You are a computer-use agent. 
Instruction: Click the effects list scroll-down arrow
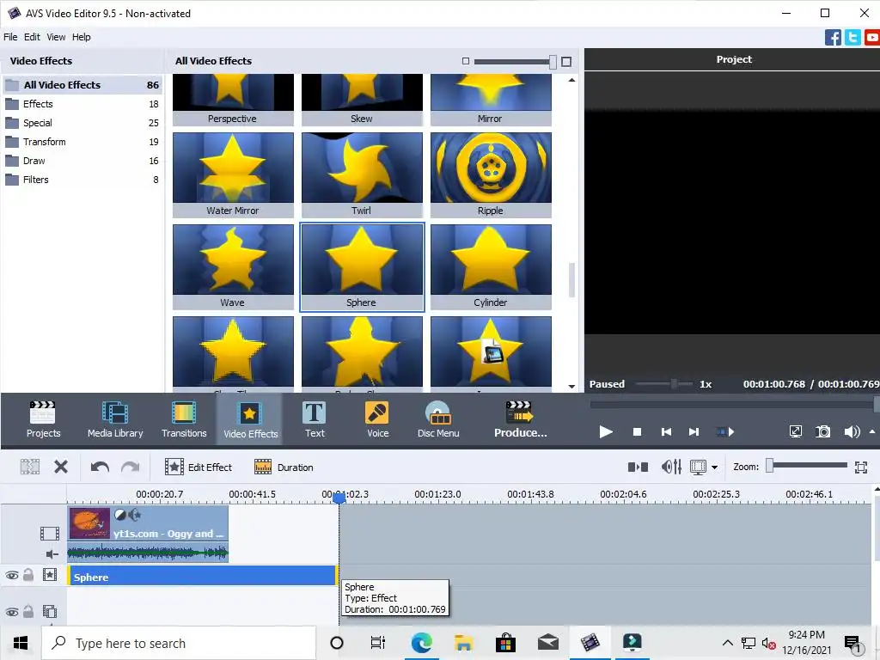(x=571, y=386)
